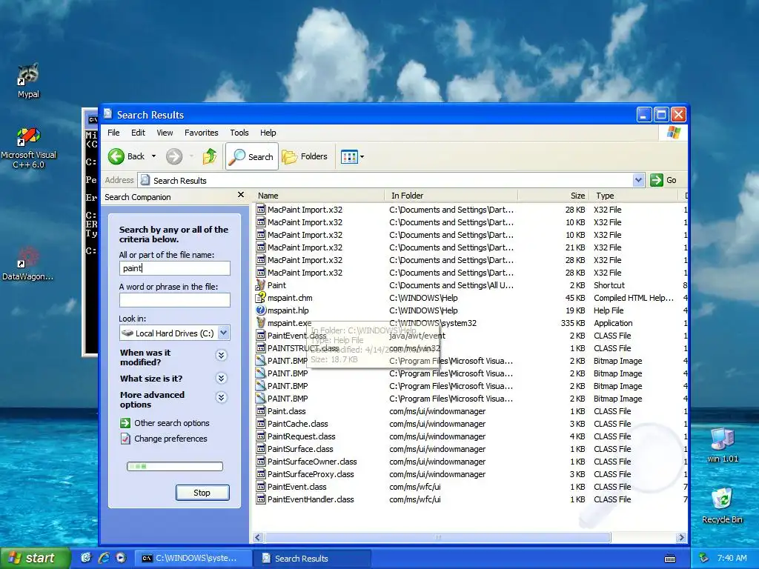Show the Folders pane
This screenshot has height=569, width=759.
coord(305,156)
